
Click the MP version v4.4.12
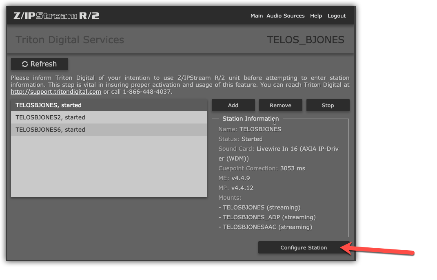242,188
